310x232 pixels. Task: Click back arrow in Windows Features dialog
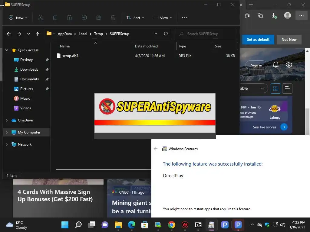(156, 149)
